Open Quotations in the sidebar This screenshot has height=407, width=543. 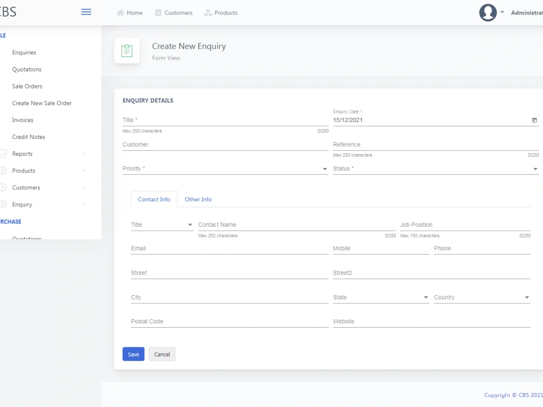(x=27, y=69)
